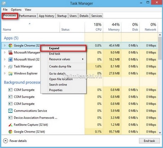Screen dimensions: 163x148
Task: Select the FastStone Capture (32 bit) name
Action: tap(31, 125)
